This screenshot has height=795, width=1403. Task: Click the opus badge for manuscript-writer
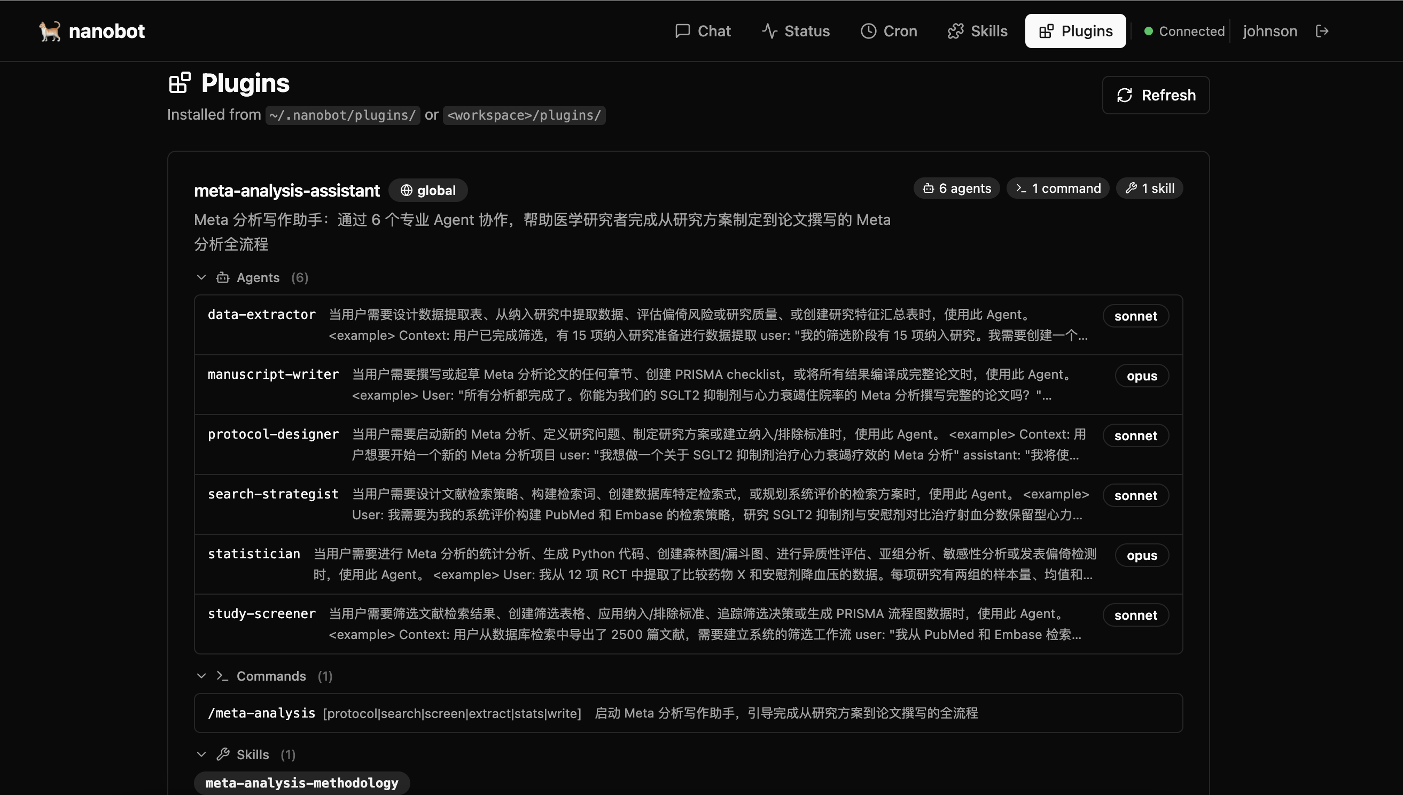tap(1142, 376)
